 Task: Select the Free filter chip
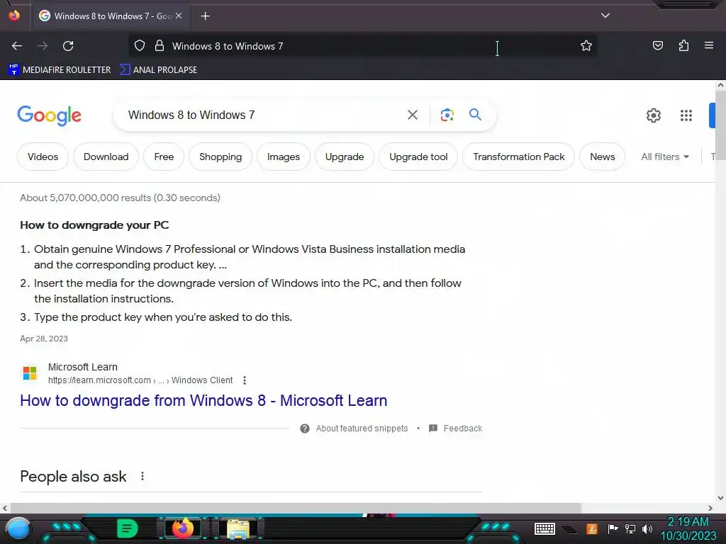click(164, 157)
